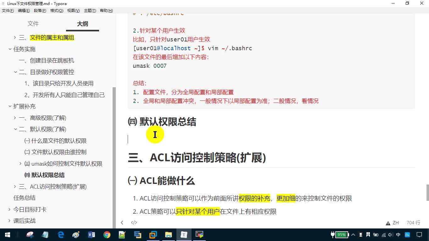Open the volume speaker tray icon
Viewport: 429px width, 241px height.
(x=391, y=235)
